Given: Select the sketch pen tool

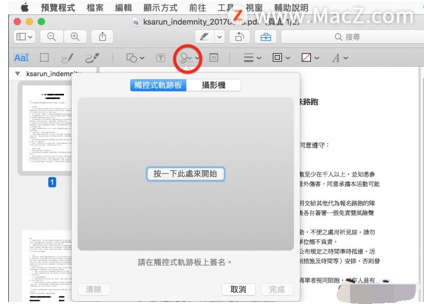Looking at the screenshot, I should (67, 58).
